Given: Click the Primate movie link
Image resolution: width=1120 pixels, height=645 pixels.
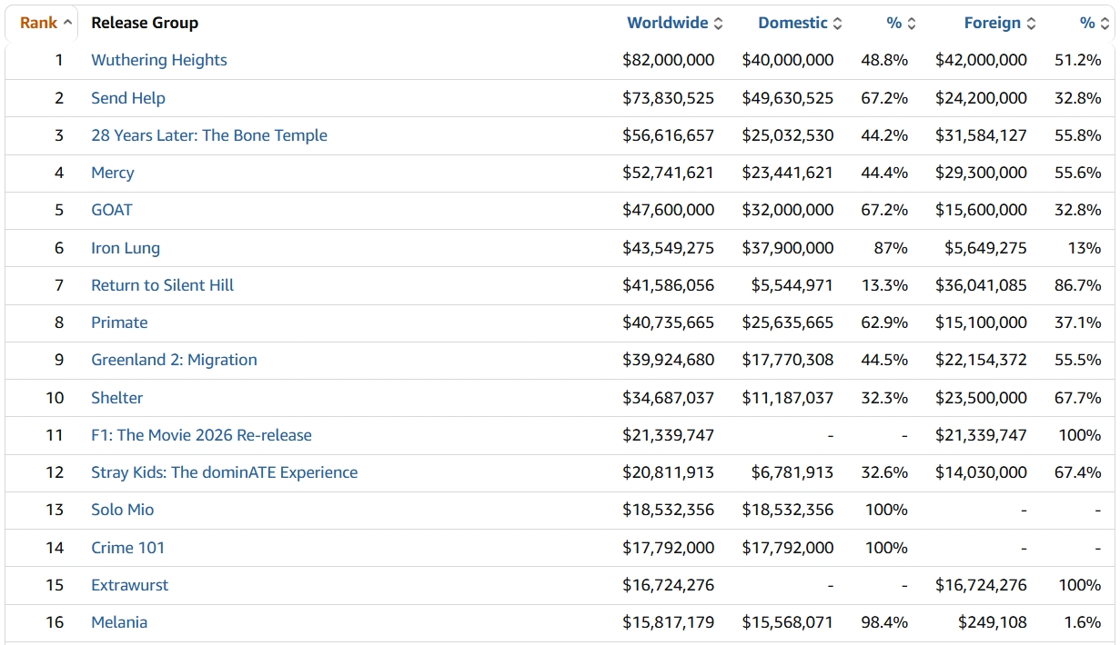Looking at the screenshot, I should [x=118, y=322].
